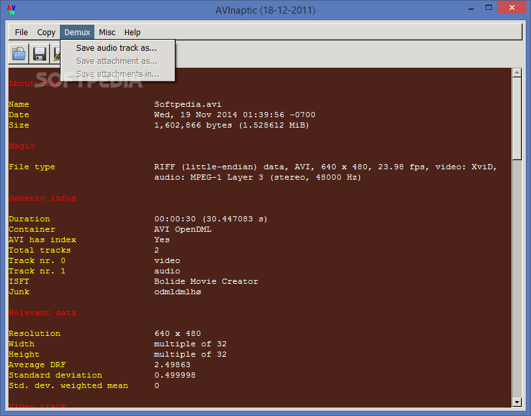Choose Save audio track as...
This screenshot has width=531, height=416.
pos(118,48)
